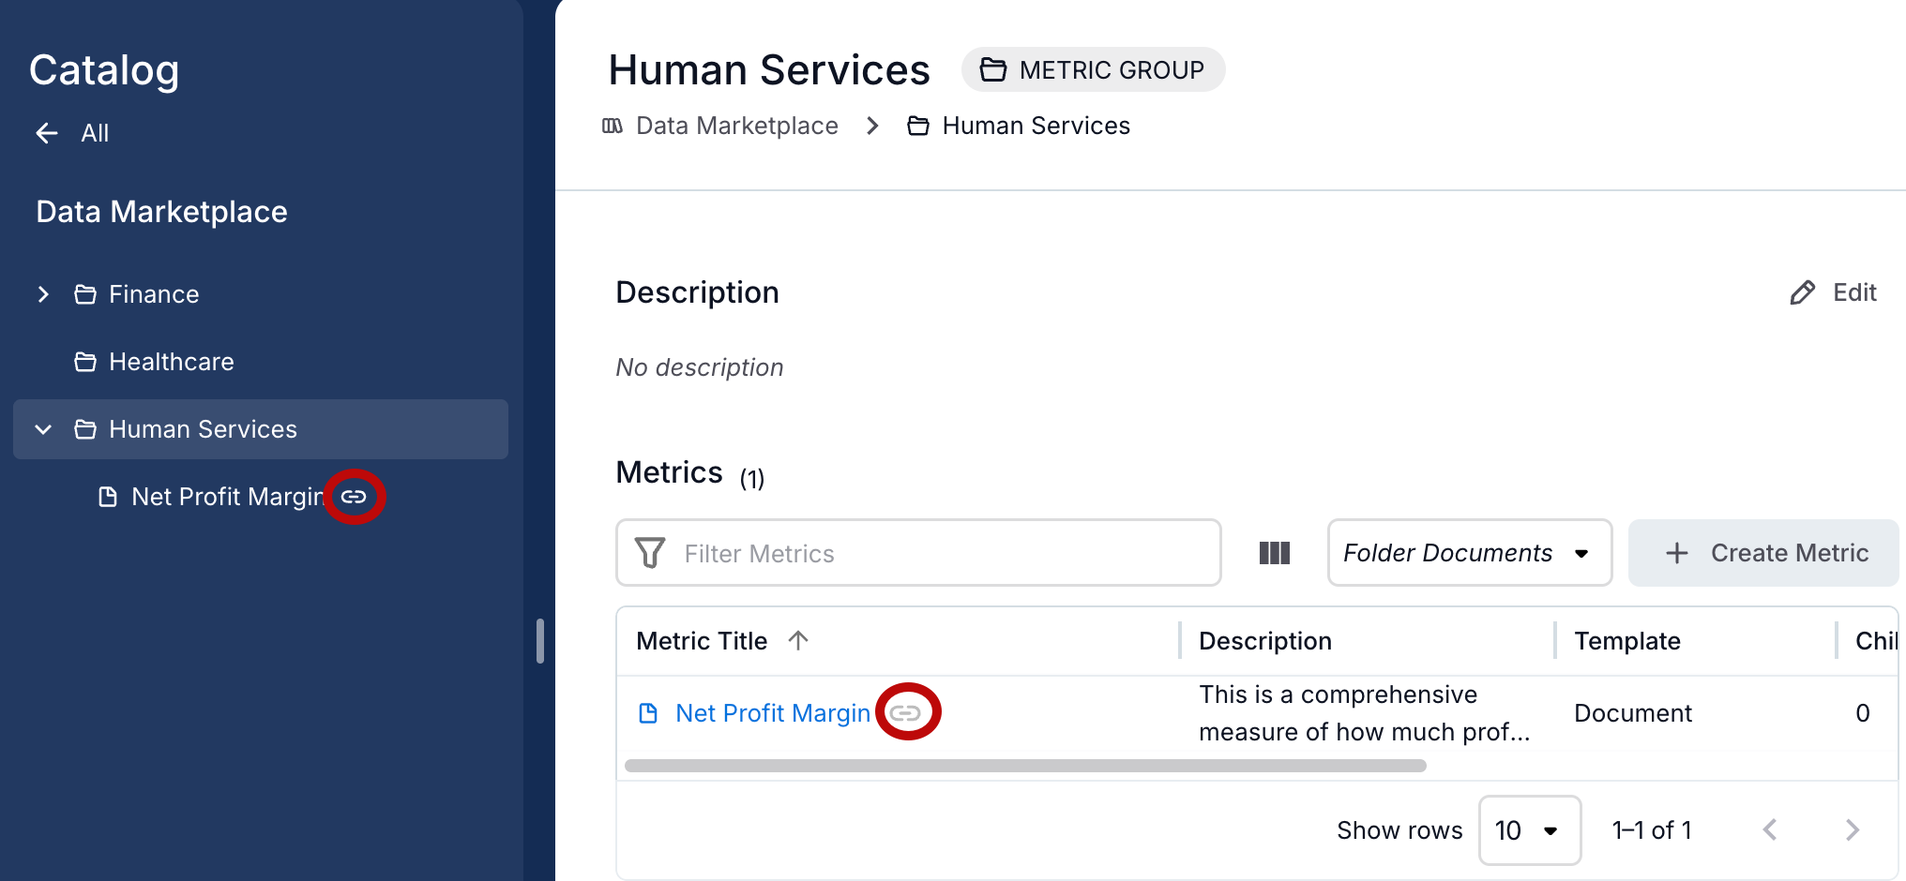Click the sort arrow on Metric Title

(x=798, y=641)
